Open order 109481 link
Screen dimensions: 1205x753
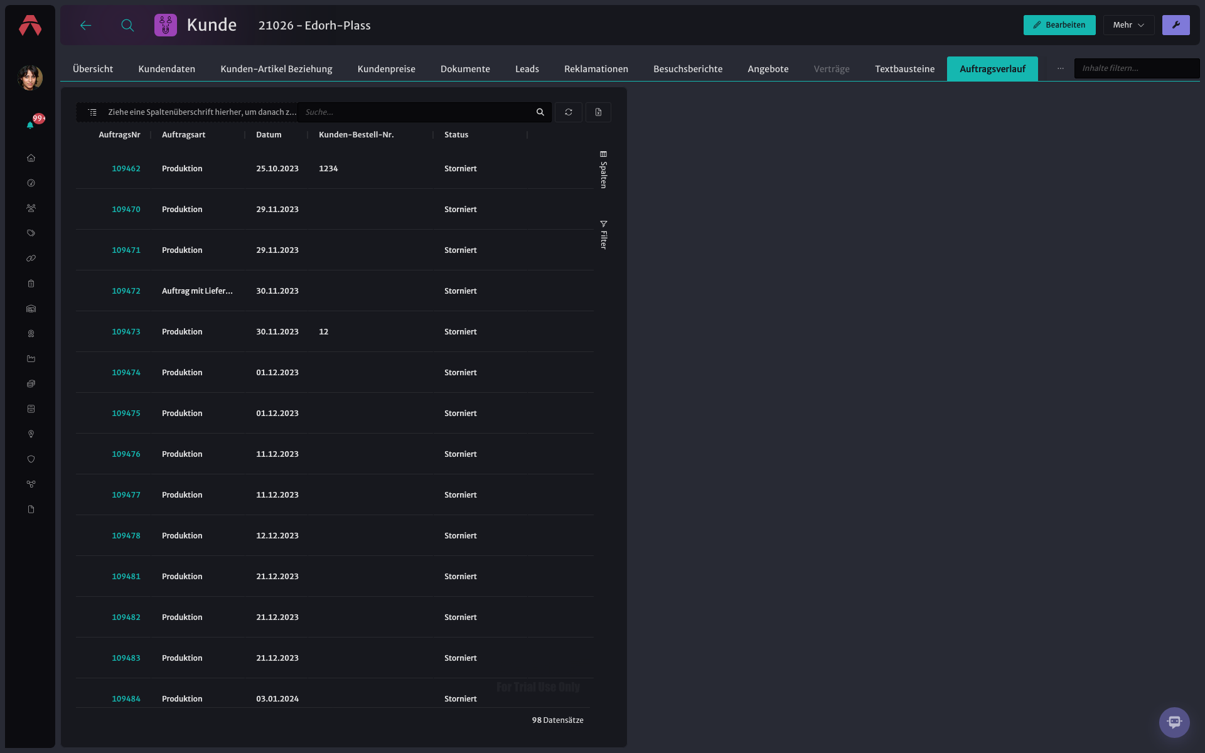tap(126, 577)
